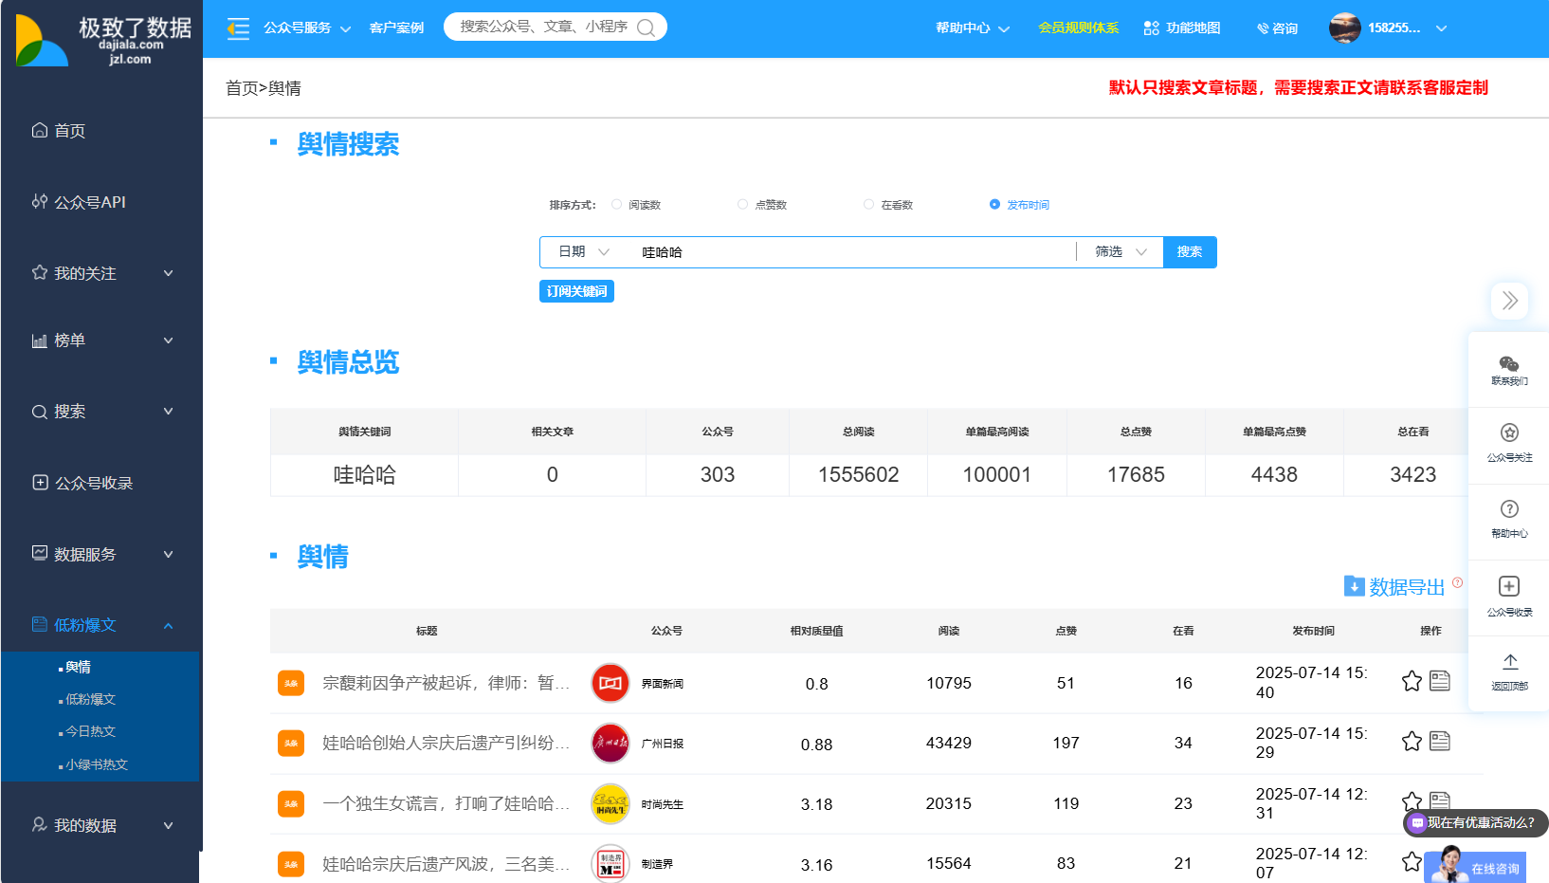1549x883 pixels.
Task: Click the search magnifier icon in top bar
Action: tap(647, 28)
